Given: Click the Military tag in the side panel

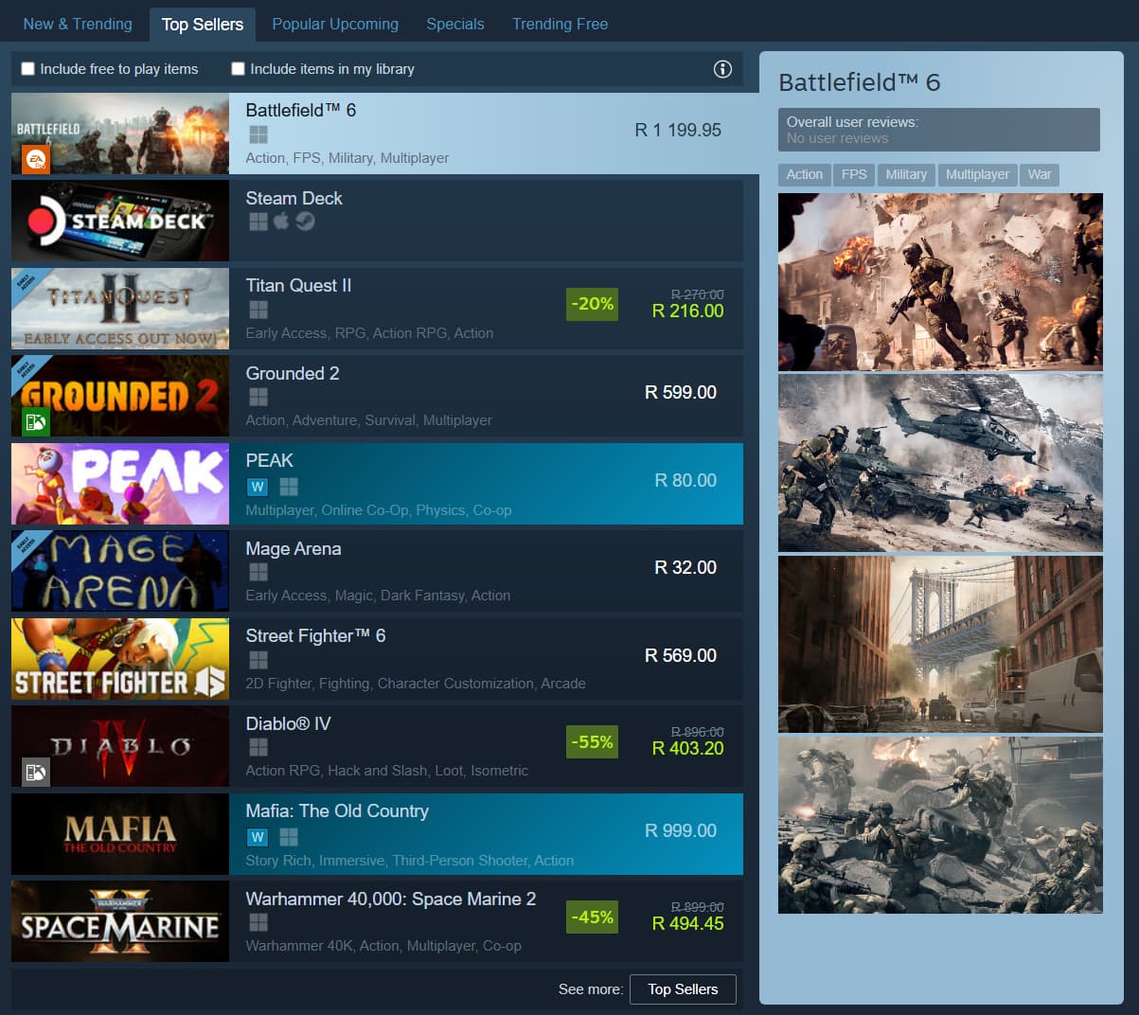Looking at the screenshot, I should point(906,175).
